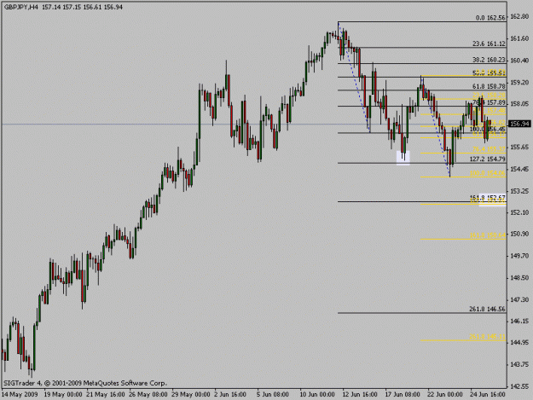Click the 143.75 price axis label

pos(519,364)
